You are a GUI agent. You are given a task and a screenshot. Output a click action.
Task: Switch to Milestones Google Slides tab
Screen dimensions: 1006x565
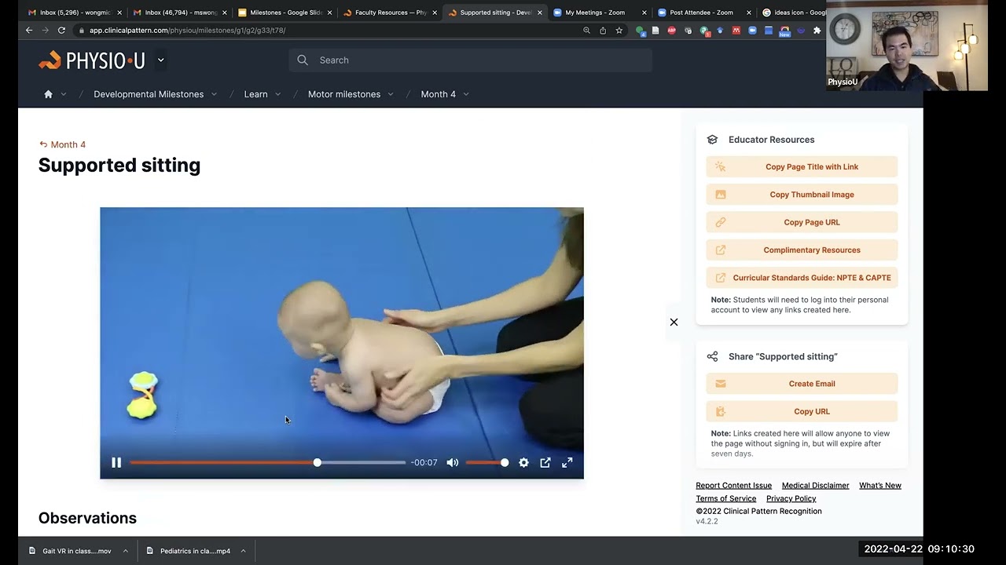point(283,13)
